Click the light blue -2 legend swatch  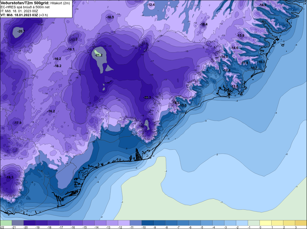(x=242, y=223)
